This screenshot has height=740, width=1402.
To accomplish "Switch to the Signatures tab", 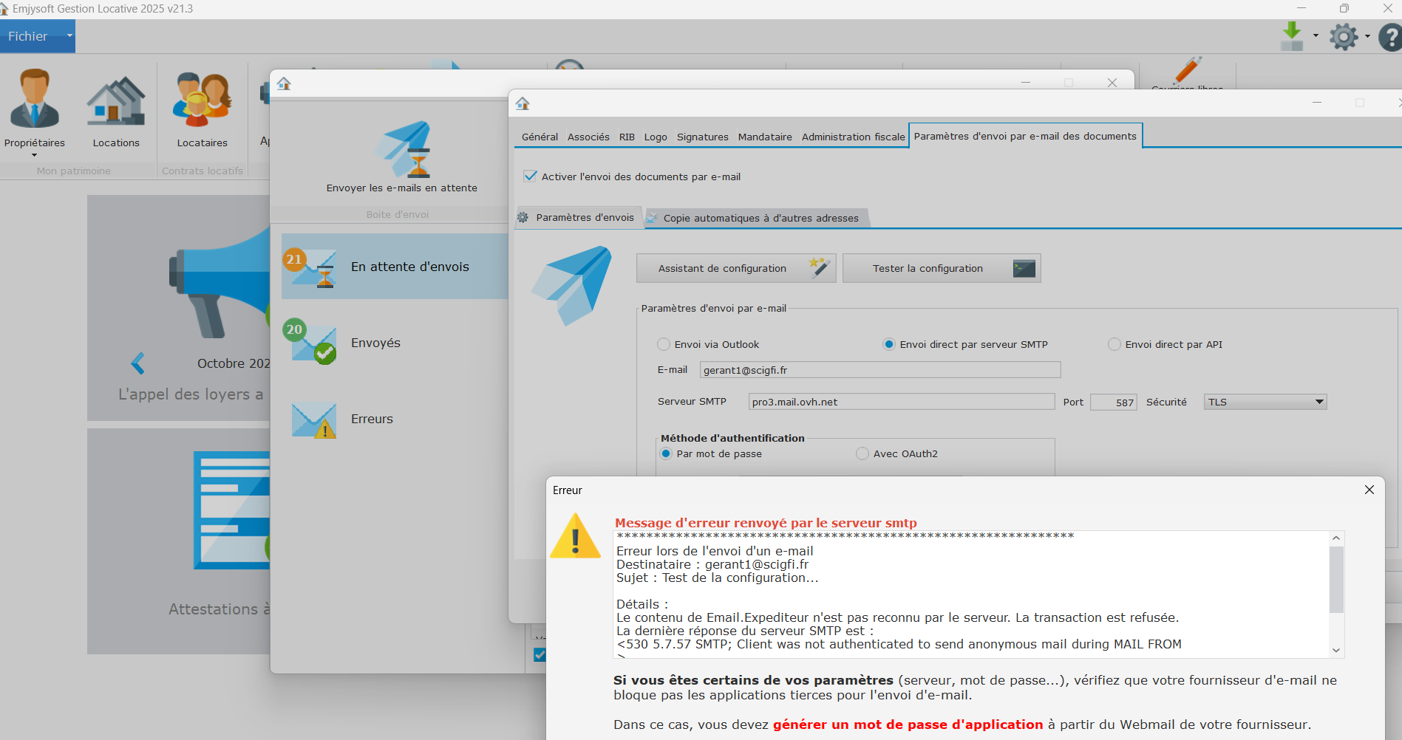I will coord(702,137).
